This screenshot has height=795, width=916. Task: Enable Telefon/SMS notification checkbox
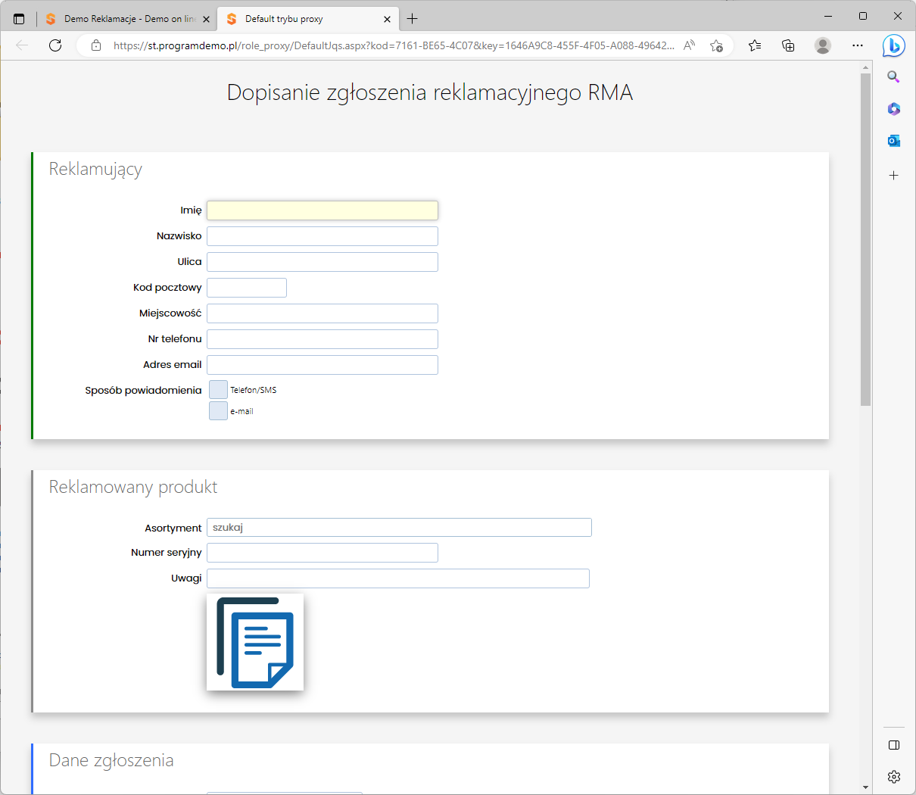tap(218, 390)
